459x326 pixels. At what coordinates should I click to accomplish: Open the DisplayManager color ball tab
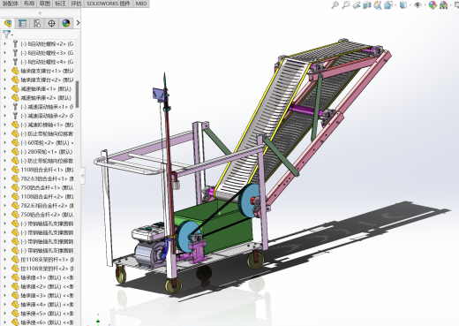click(x=66, y=23)
